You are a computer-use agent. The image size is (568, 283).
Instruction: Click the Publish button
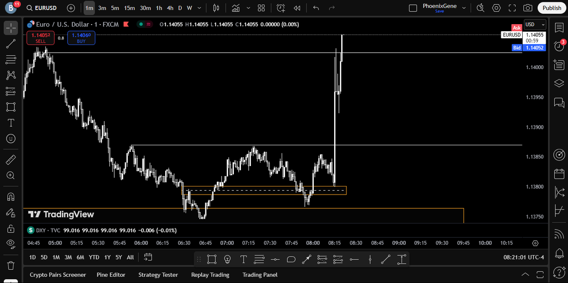pyautogui.click(x=552, y=8)
